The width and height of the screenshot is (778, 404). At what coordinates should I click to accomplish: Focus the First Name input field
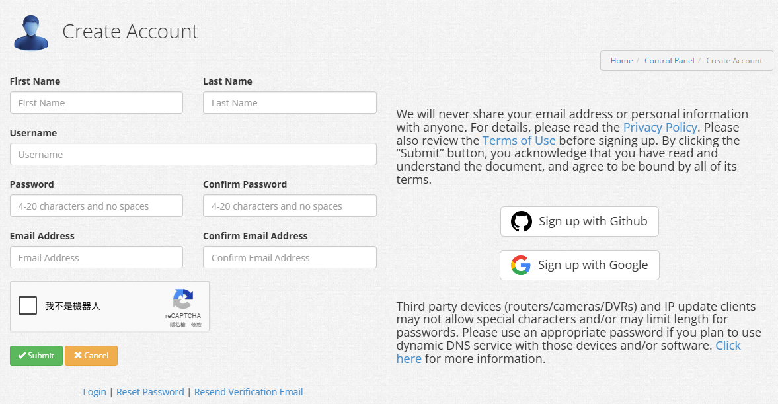click(97, 103)
